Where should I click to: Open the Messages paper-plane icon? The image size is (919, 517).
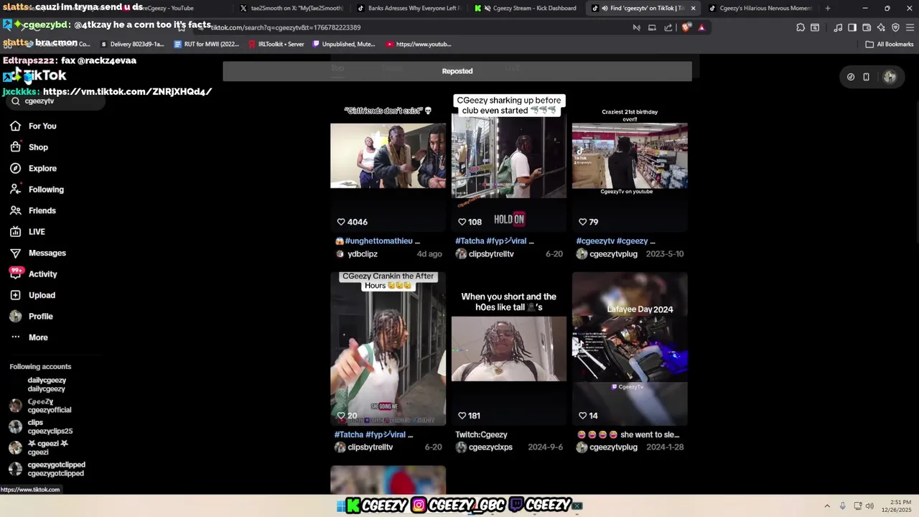coord(15,253)
